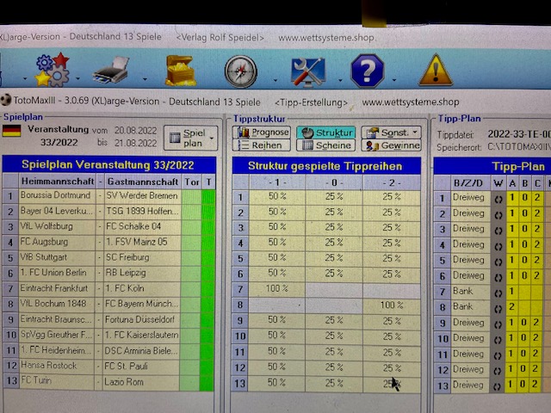This screenshot has width=551, height=413.
Task: Click the W arrows icon for row 3 Dreiweg
Action: 498,231
